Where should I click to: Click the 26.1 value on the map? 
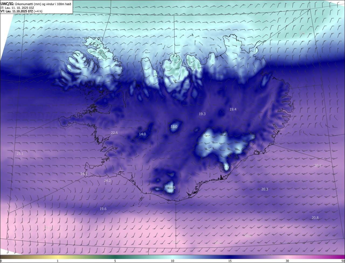[318, 166]
